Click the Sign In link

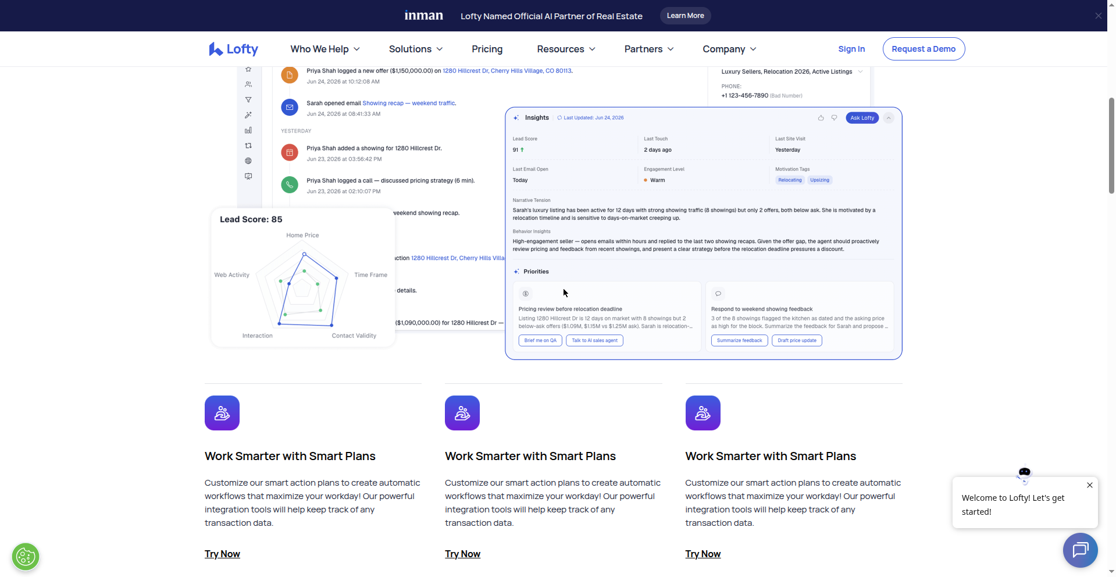coord(851,49)
